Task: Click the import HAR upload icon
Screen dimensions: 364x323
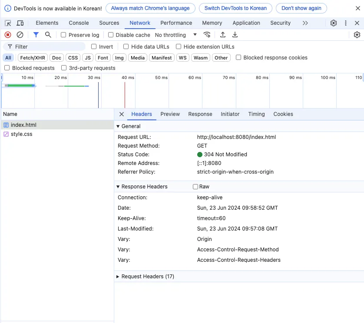Action: coord(223,35)
